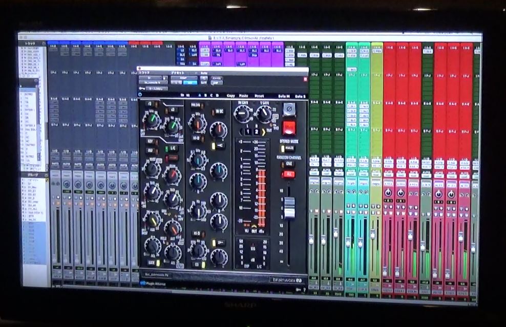Click the yellow track's volume fader
The image size is (506, 327).
pyautogui.click(x=372, y=234)
